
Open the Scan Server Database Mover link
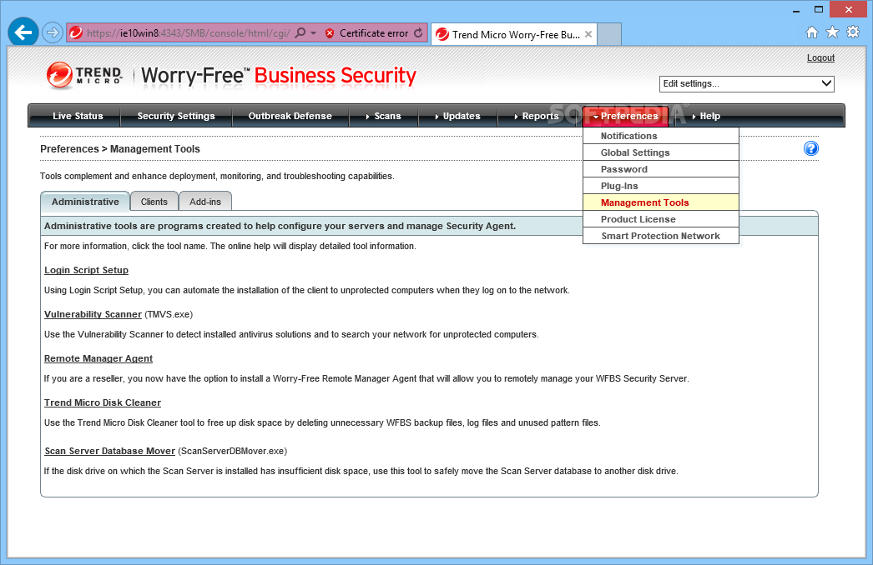pos(109,451)
